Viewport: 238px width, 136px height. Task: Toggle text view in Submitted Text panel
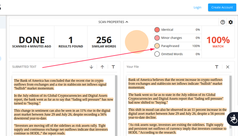[x=113, y=67]
